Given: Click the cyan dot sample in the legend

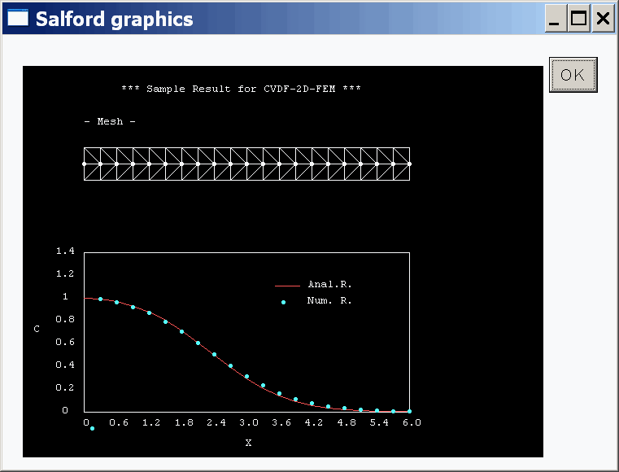Looking at the screenshot, I should click(283, 302).
